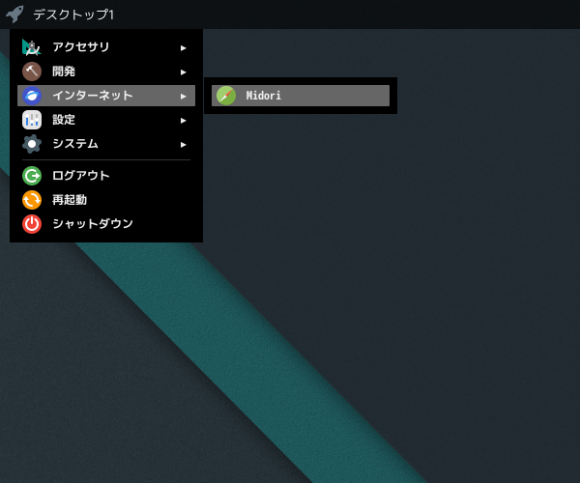This screenshot has width=580, height=483.
Task: Select ログアウト to log out
Action: pyautogui.click(x=106, y=176)
